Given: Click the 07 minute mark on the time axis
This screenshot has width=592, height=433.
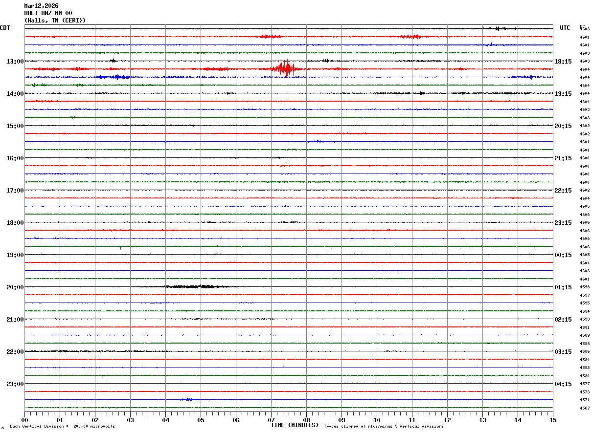Looking at the screenshot, I should pyautogui.click(x=271, y=420).
